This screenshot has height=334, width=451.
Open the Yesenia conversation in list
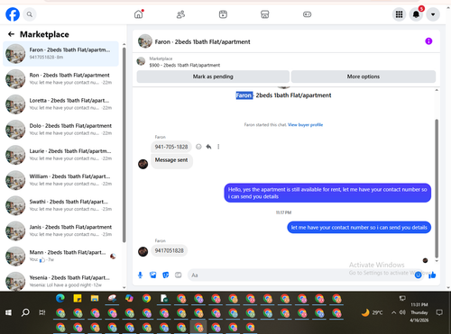coord(60,281)
